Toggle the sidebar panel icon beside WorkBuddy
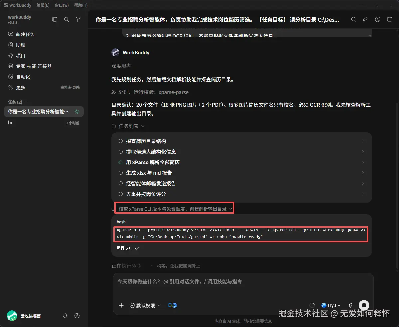The height and width of the screenshot is (327, 399). point(55,20)
